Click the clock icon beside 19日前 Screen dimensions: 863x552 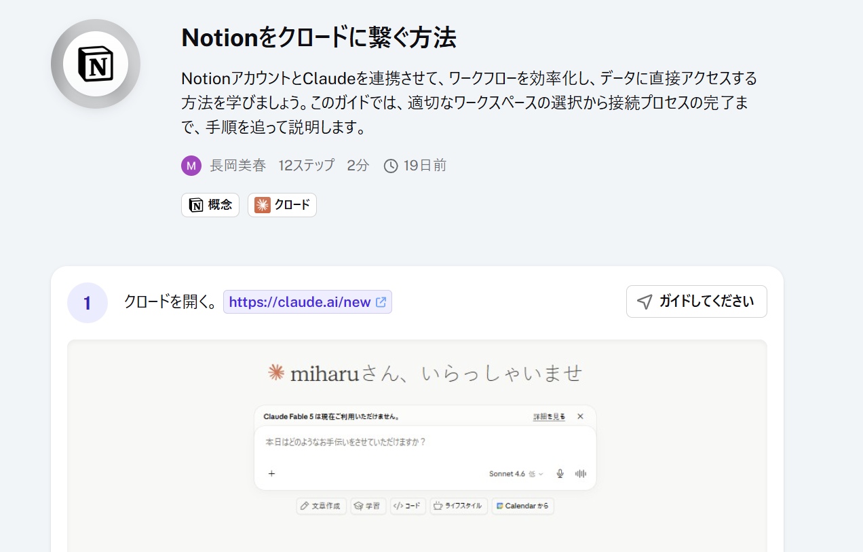(391, 166)
